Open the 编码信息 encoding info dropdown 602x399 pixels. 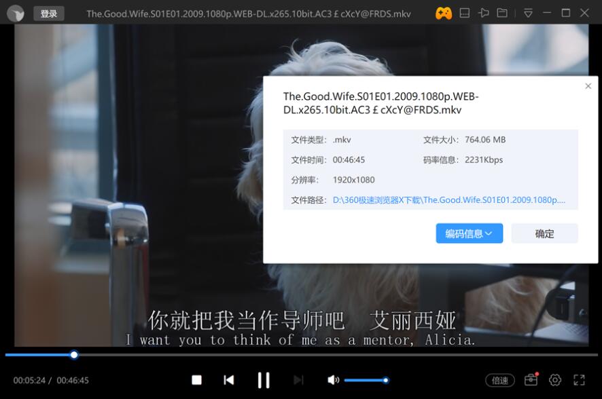469,233
